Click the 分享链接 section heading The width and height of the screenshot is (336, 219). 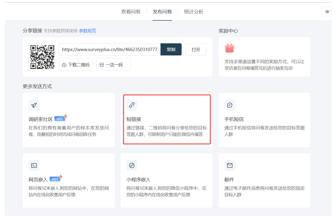pos(32,31)
